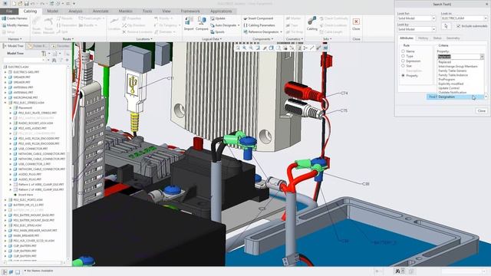Select the Name rule radio button
The height and width of the screenshot is (276, 491).
404,51
